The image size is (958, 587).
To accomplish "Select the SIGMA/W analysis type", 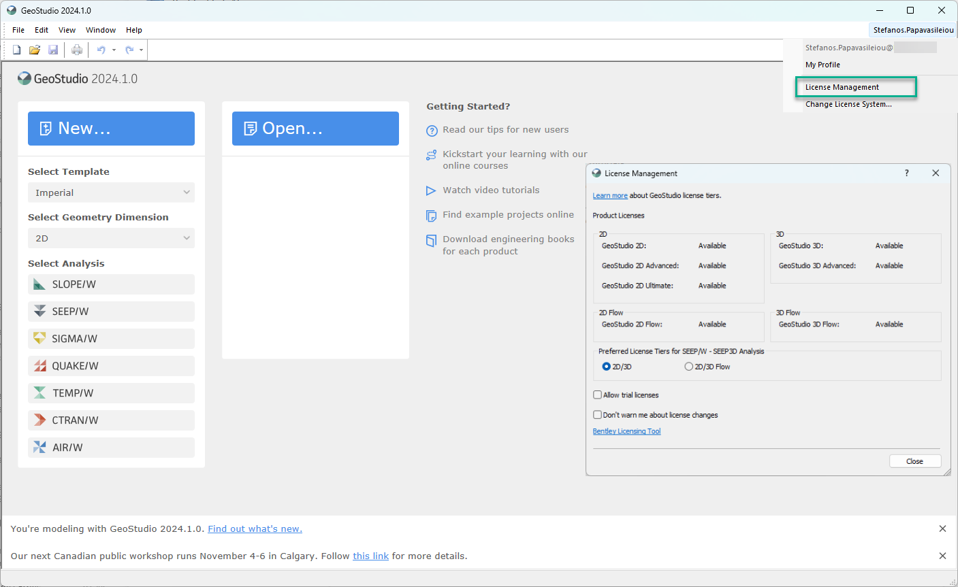I will pos(111,338).
